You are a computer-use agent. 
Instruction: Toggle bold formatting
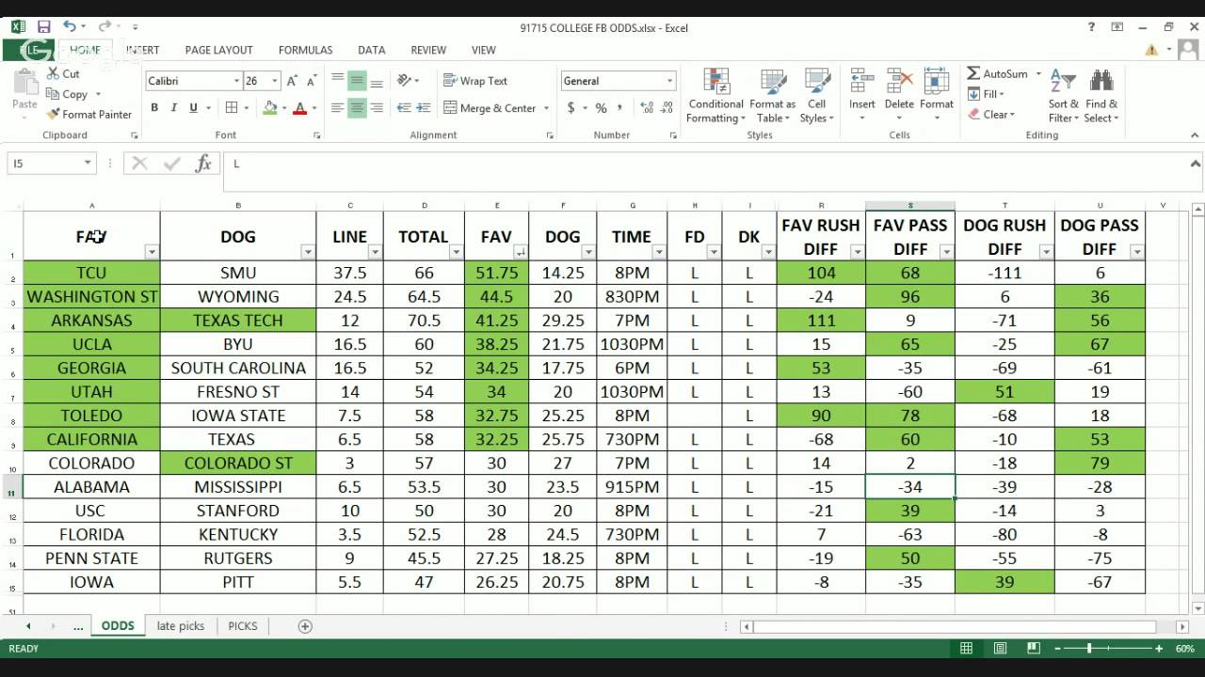[154, 108]
